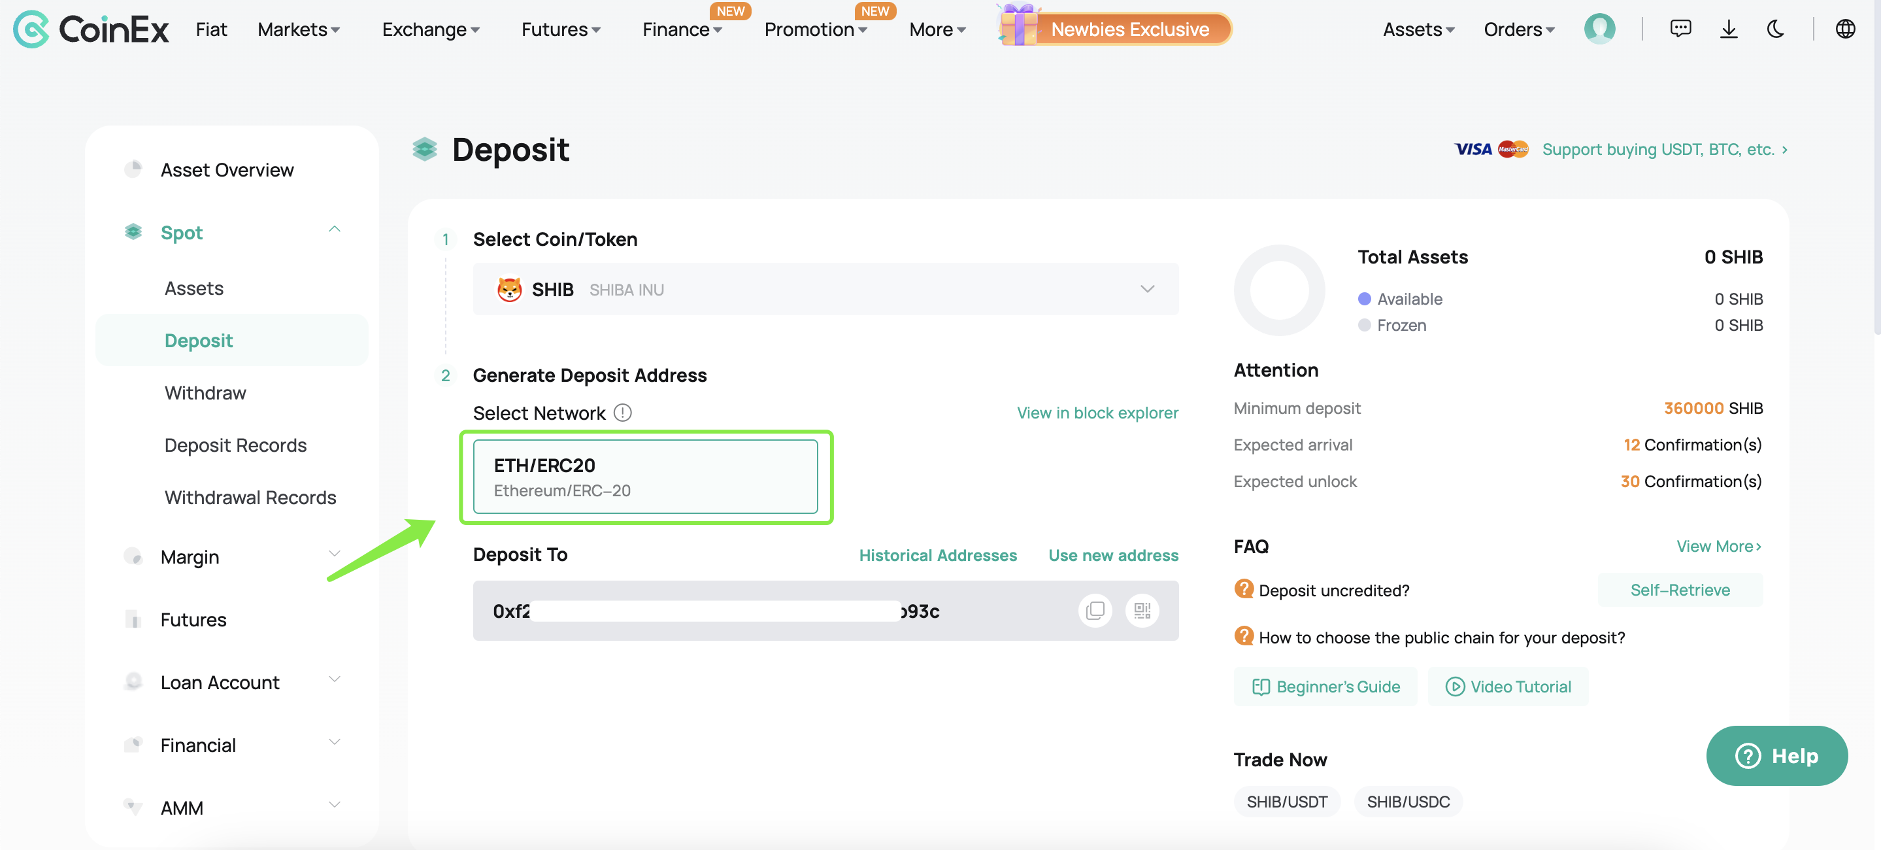Collapse the Spot sidebar section
The width and height of the screenshot is (1881, 850).
[335, 230]
